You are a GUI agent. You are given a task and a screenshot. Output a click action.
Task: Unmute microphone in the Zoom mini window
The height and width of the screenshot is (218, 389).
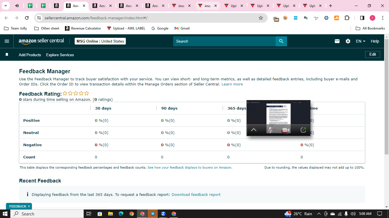click(x=271, y=130)
